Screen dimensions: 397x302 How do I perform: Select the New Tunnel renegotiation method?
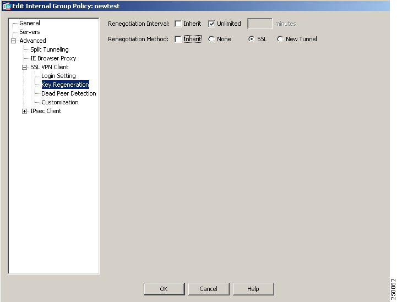pos(280,39)
